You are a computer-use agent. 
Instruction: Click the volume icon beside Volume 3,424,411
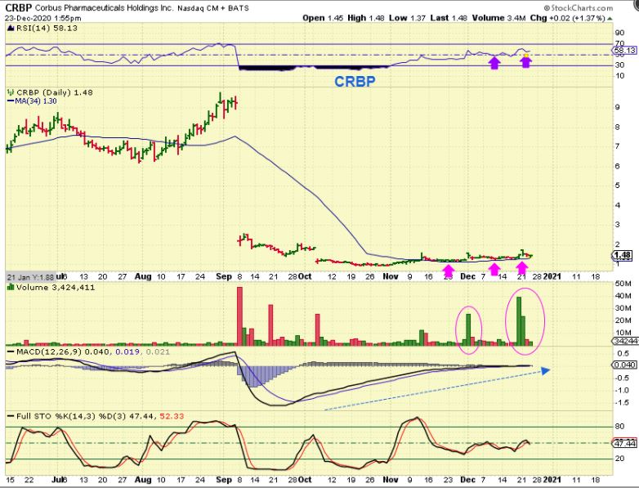[11, 287]
